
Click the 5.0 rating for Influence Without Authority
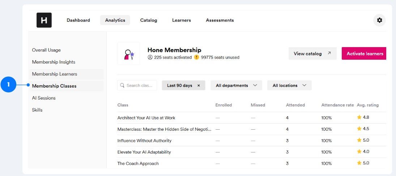coord(366,140)
